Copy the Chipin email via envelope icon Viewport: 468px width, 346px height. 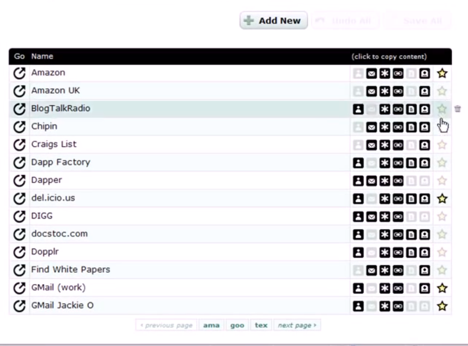click(x=371, y=127)
